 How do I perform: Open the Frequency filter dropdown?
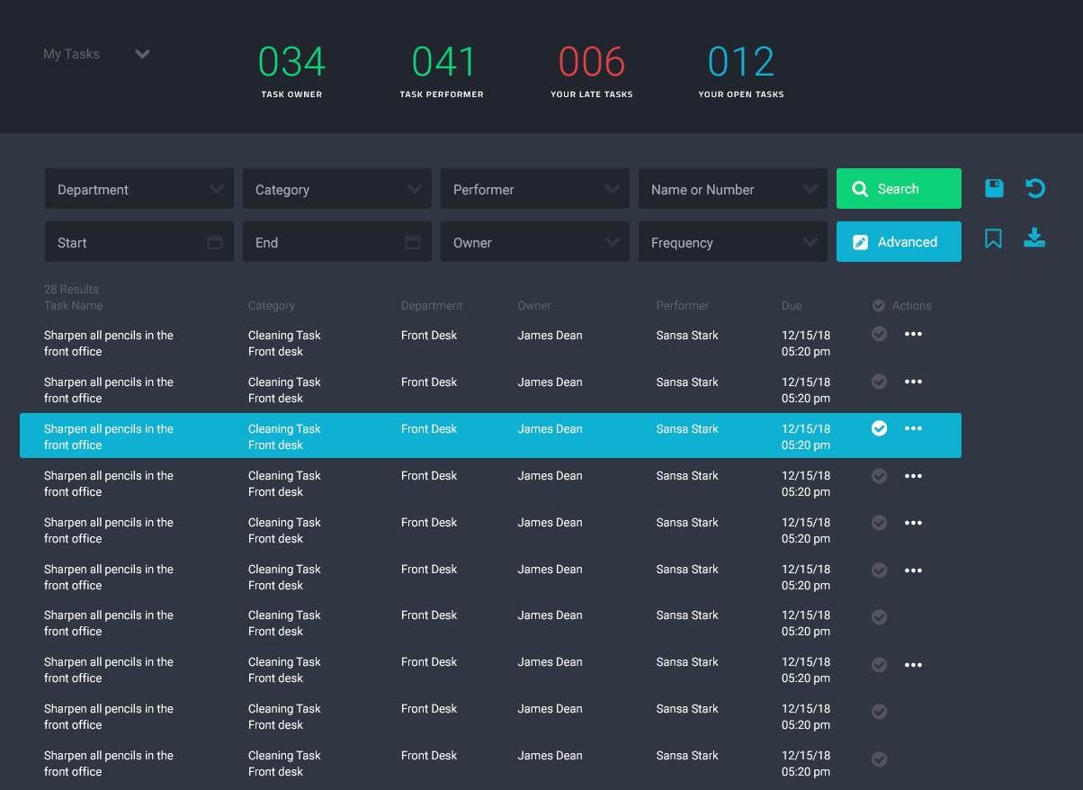[733, 242]
